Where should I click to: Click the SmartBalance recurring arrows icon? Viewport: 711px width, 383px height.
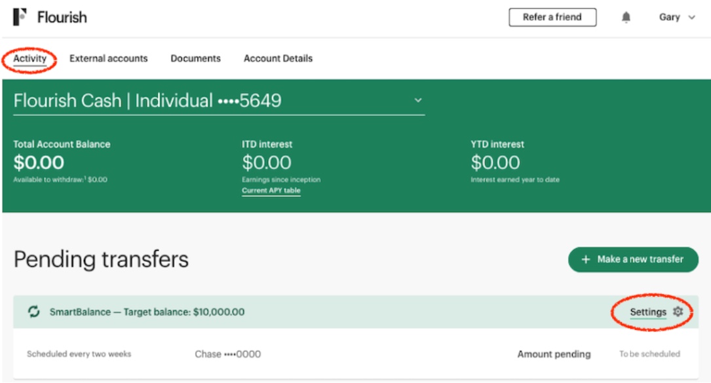pos(33,312)
